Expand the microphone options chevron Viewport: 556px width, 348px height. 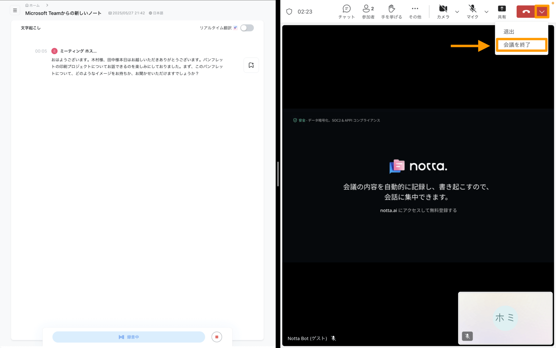(x=486, y=12)
